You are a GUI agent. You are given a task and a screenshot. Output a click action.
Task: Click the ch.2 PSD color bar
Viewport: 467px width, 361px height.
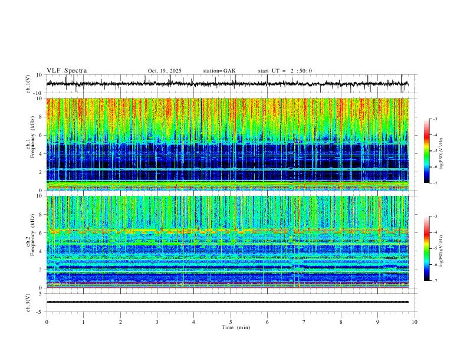(x=427, y=248)
